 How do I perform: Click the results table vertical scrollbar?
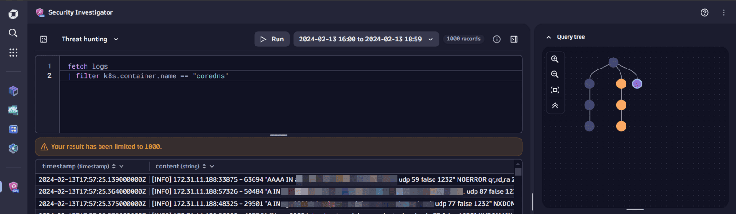[x=518, y=172]
